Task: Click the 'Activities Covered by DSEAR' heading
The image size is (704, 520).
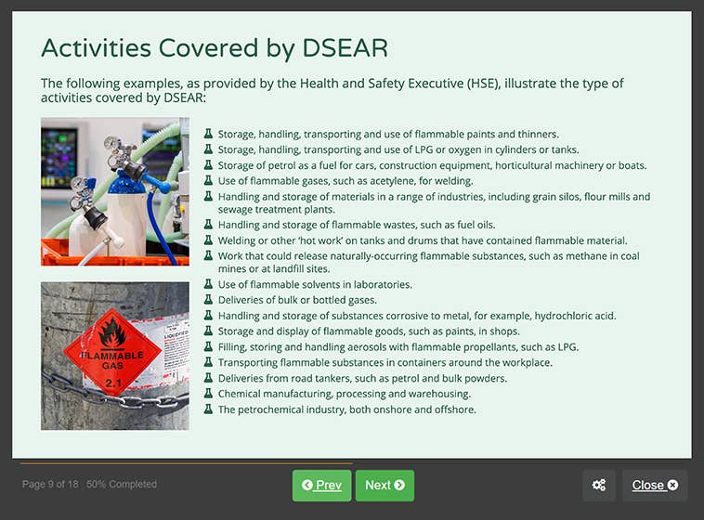Action: coord(215,48)
